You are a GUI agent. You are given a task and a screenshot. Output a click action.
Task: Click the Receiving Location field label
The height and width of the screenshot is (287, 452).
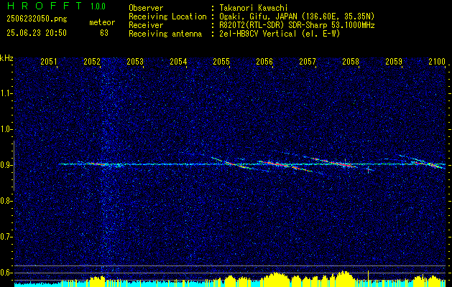[x=167, y=17]
